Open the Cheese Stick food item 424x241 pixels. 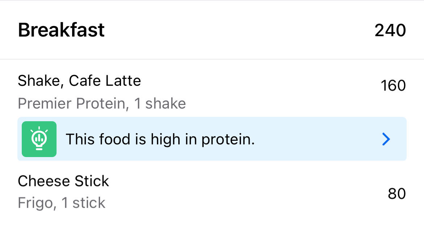point(63,181)
